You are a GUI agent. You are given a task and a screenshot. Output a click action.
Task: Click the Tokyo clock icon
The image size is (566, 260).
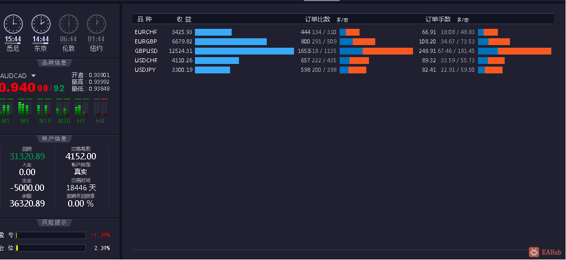pos(41,24)
